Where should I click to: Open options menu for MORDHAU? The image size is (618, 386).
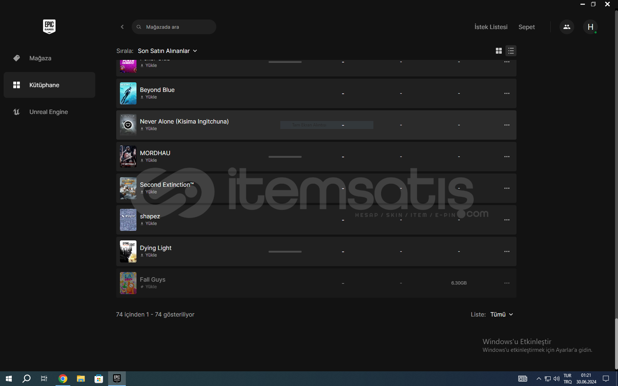point(507,157)
